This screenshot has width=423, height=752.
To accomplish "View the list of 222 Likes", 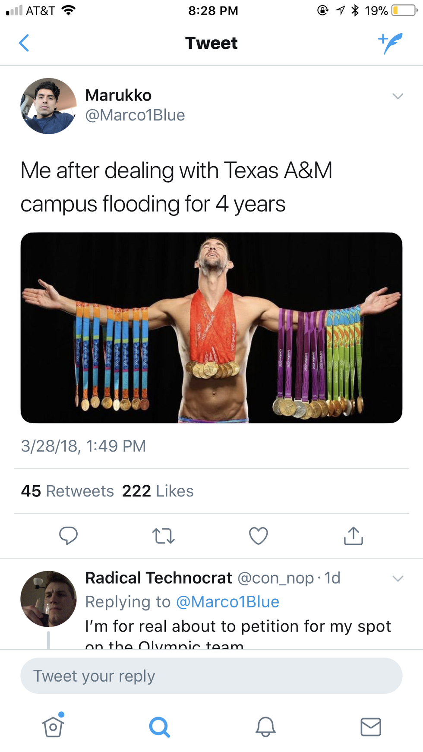I will pyautogui.click(x=158, y=491).
